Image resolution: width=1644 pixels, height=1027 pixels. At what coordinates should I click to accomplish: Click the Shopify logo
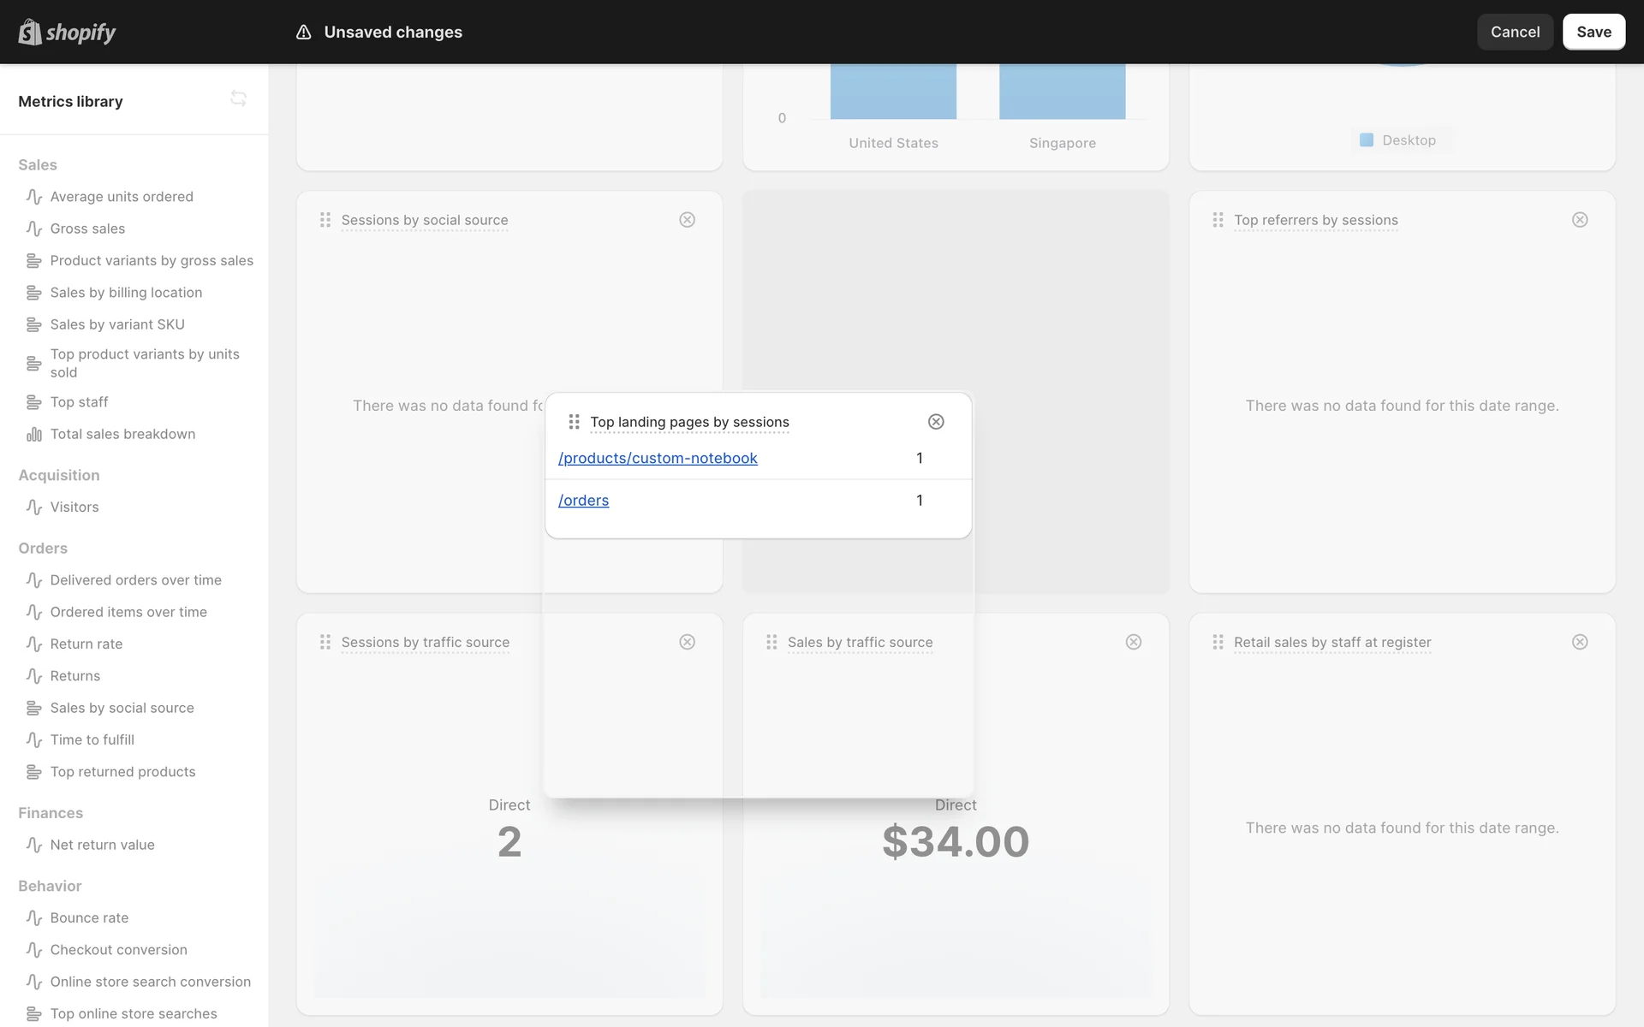(x=67, y=32)
